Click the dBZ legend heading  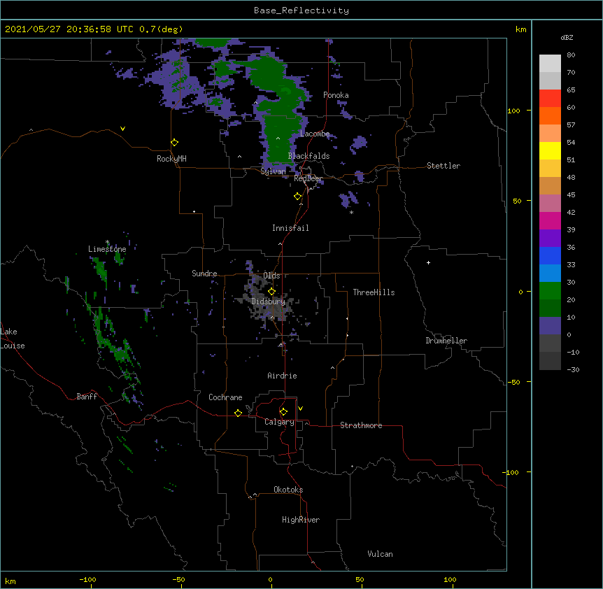click(567, 37)
